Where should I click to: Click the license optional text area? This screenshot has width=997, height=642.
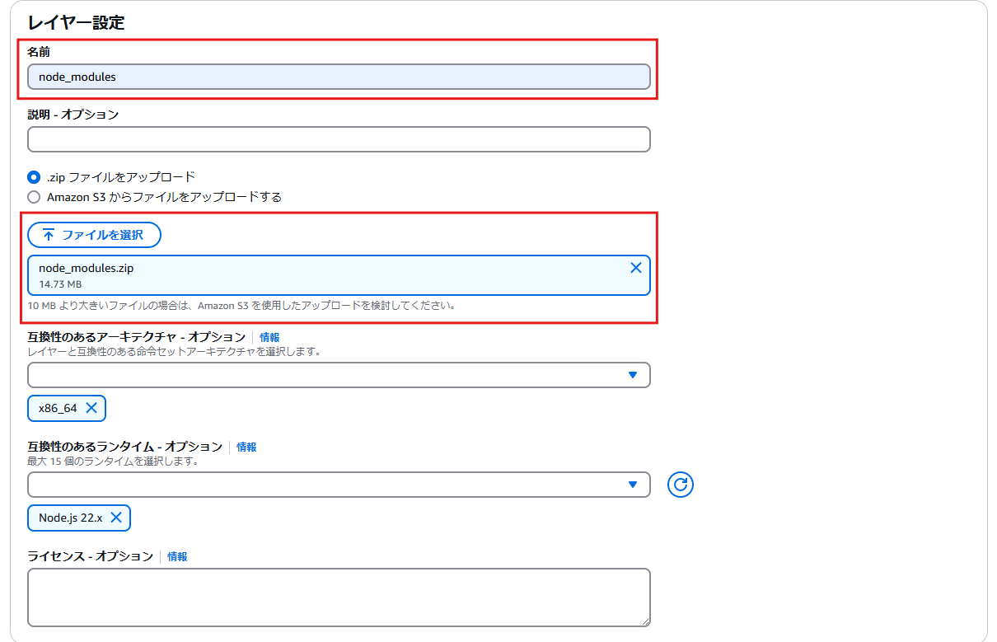339,597
